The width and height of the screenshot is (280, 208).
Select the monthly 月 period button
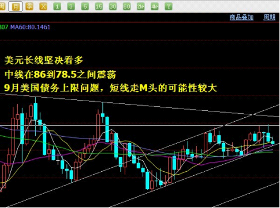tap(16, 6)
